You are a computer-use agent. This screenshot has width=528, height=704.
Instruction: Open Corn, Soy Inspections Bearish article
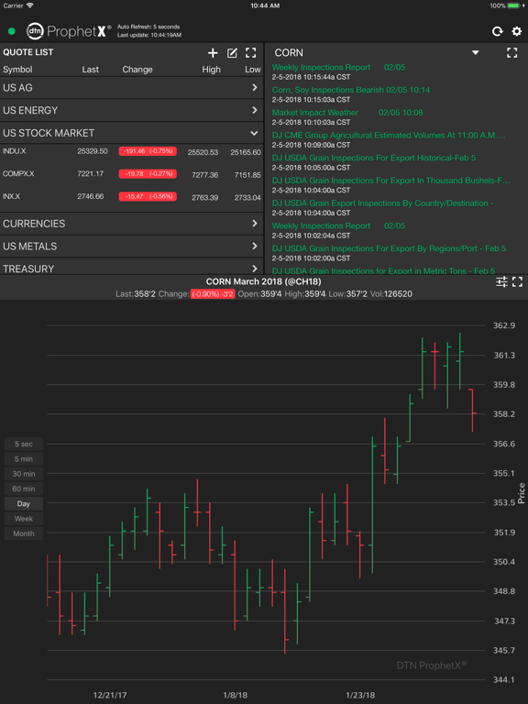pos(351,90)
